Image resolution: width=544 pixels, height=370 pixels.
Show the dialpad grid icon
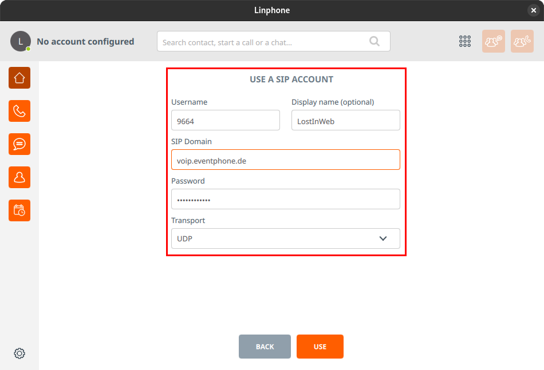(465, 41)
